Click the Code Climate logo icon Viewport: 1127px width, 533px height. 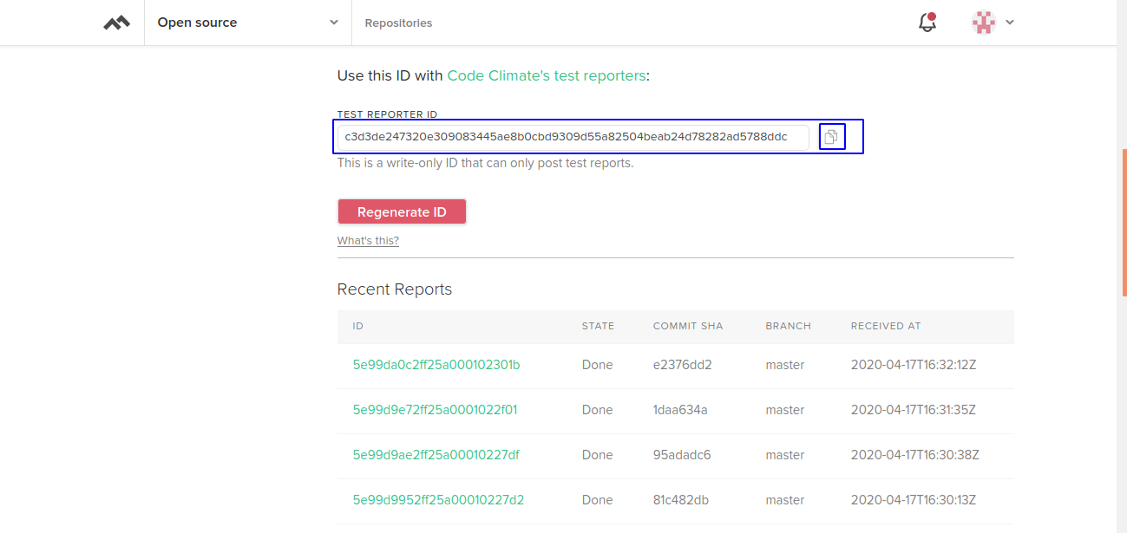click(x=116, y=23)
